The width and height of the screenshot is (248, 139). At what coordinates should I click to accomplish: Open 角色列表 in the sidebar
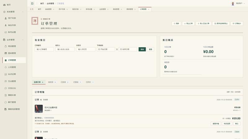12,25
